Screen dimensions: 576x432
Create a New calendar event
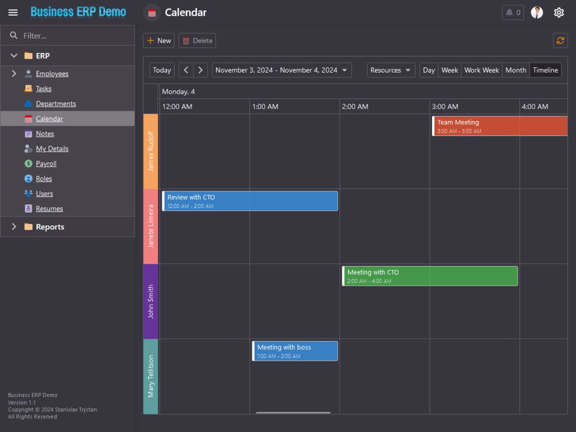click(x=159, y=40)
